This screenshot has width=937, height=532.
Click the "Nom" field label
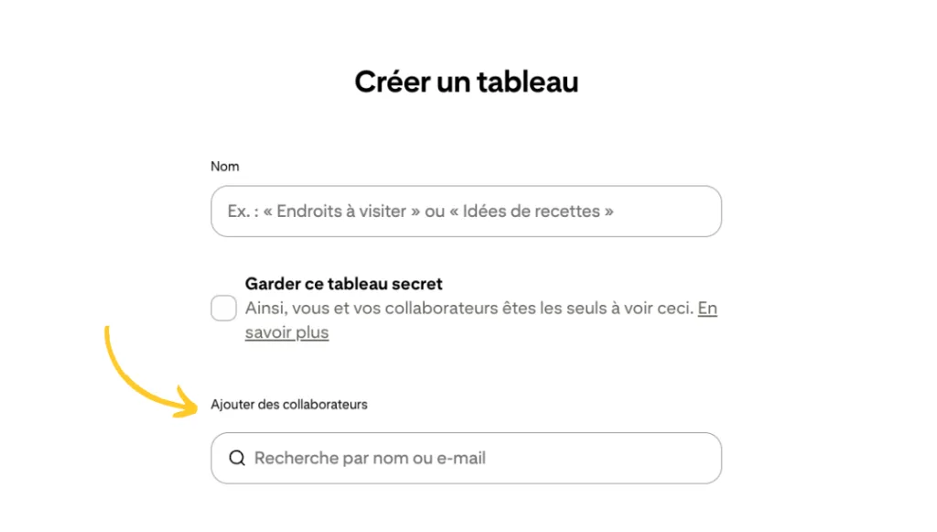225,166
